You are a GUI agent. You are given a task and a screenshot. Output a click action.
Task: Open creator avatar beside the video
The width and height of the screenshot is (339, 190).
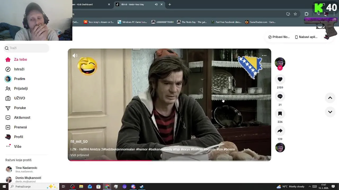click(280, 62)
